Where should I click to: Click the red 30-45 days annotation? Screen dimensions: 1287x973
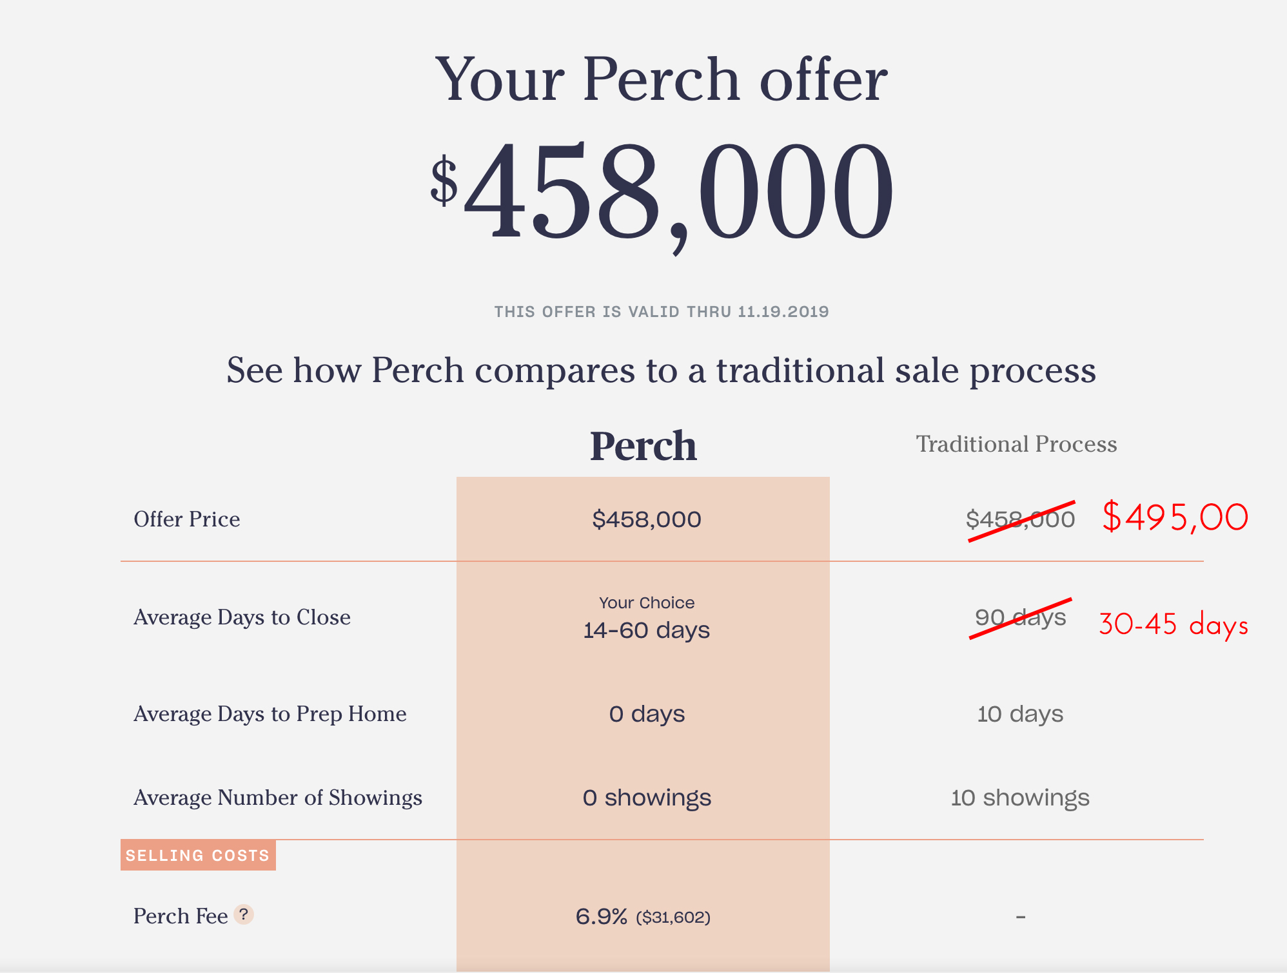[x=1174, y=625]
